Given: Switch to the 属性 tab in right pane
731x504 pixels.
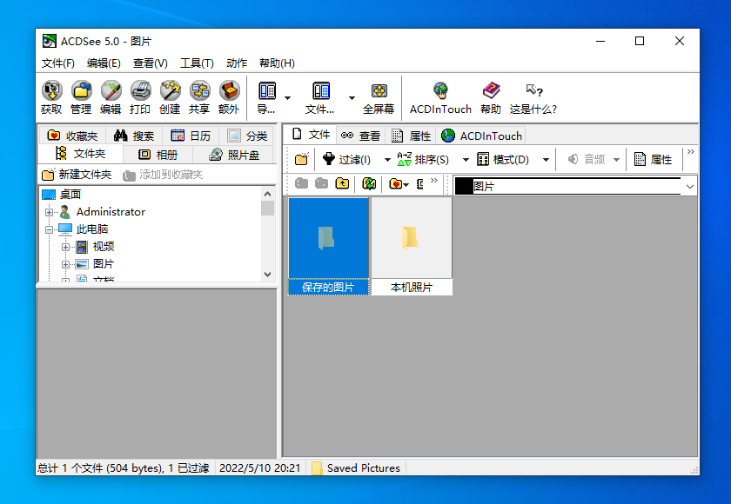Looking at the screenshot, I should coord(411,136).
